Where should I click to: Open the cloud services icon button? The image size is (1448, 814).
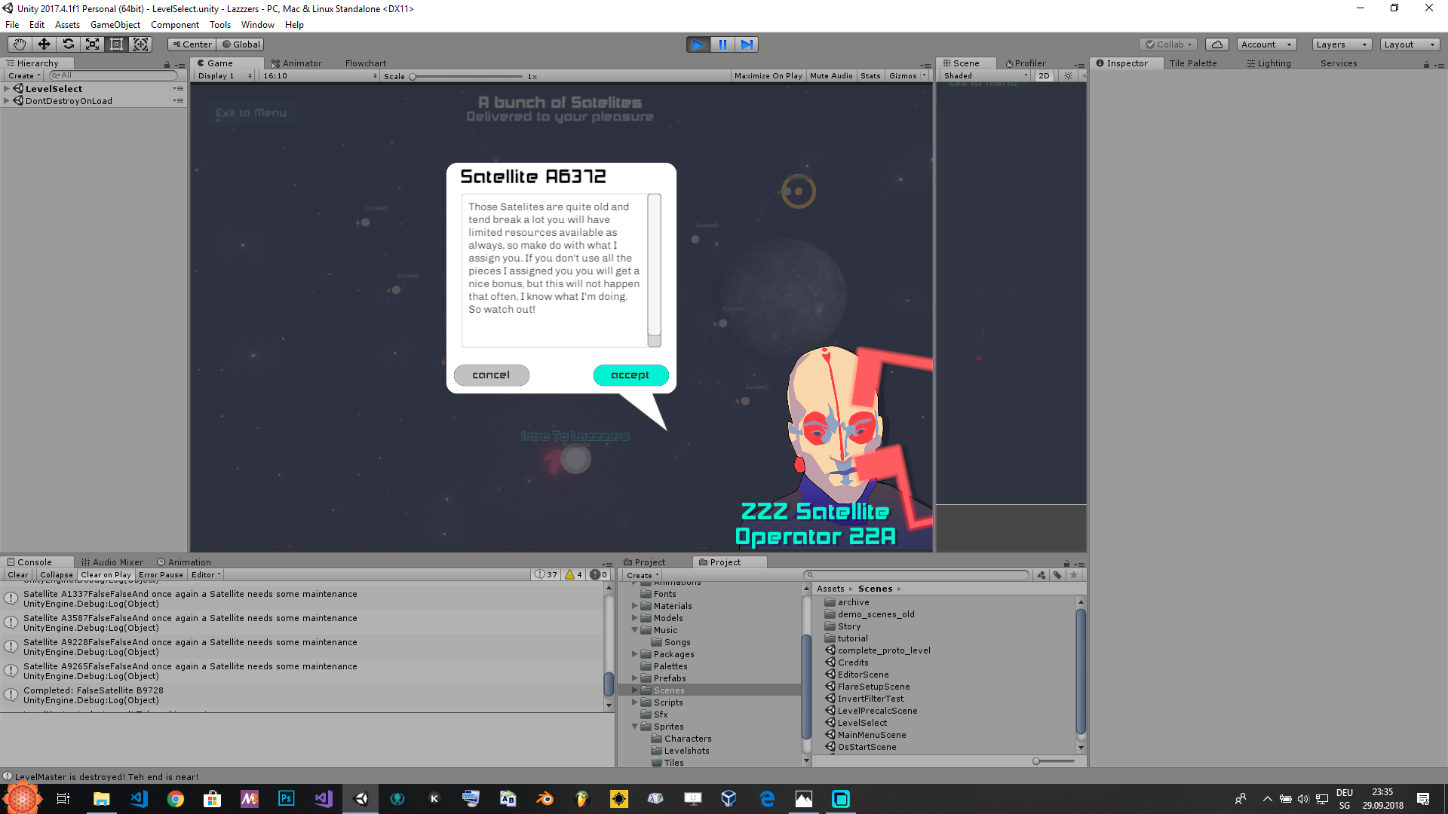(1216, 44)
